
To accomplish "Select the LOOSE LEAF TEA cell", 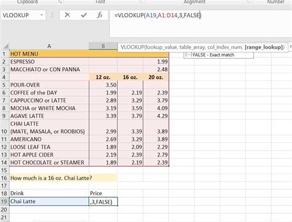I will point(49,147).
